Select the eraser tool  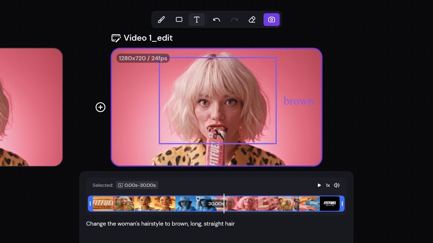[x=252, y=20]
